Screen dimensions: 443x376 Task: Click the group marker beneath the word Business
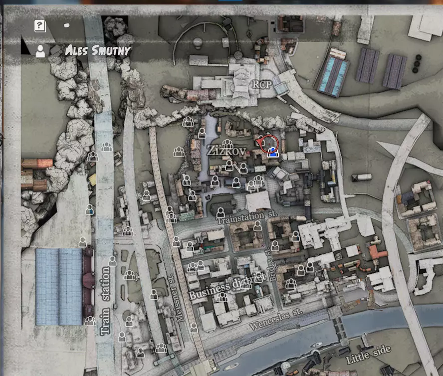click(222, 297)
